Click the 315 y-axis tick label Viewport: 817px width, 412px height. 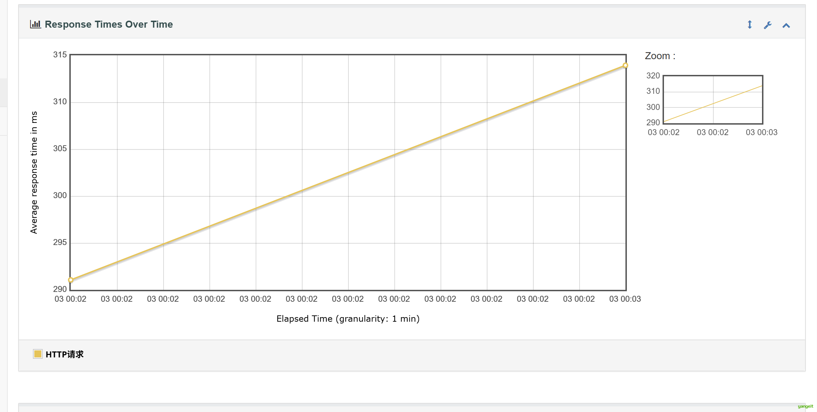[x=60, y=55]
